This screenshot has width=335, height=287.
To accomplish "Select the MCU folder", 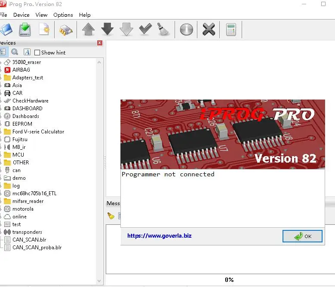I will [x=18, y=155].
